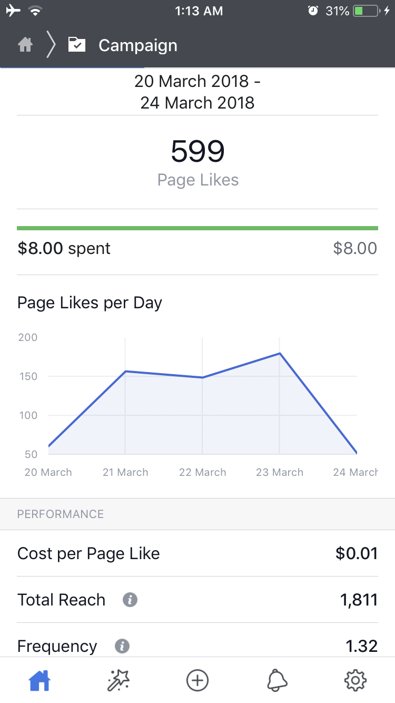Tap the campaign folder icon in header
Viewport: 395px width, 703px height.
tap(77, 45)
